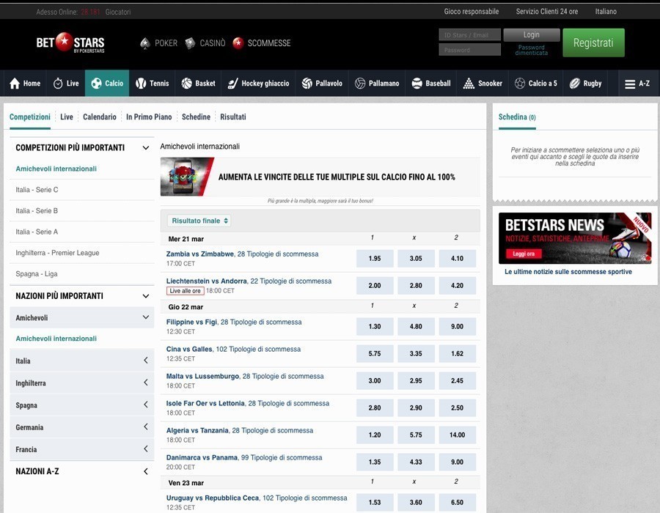This screenshot has height=513, width=660.
Task: Open the Calendario tab
Action: click(x=99, y=117)
